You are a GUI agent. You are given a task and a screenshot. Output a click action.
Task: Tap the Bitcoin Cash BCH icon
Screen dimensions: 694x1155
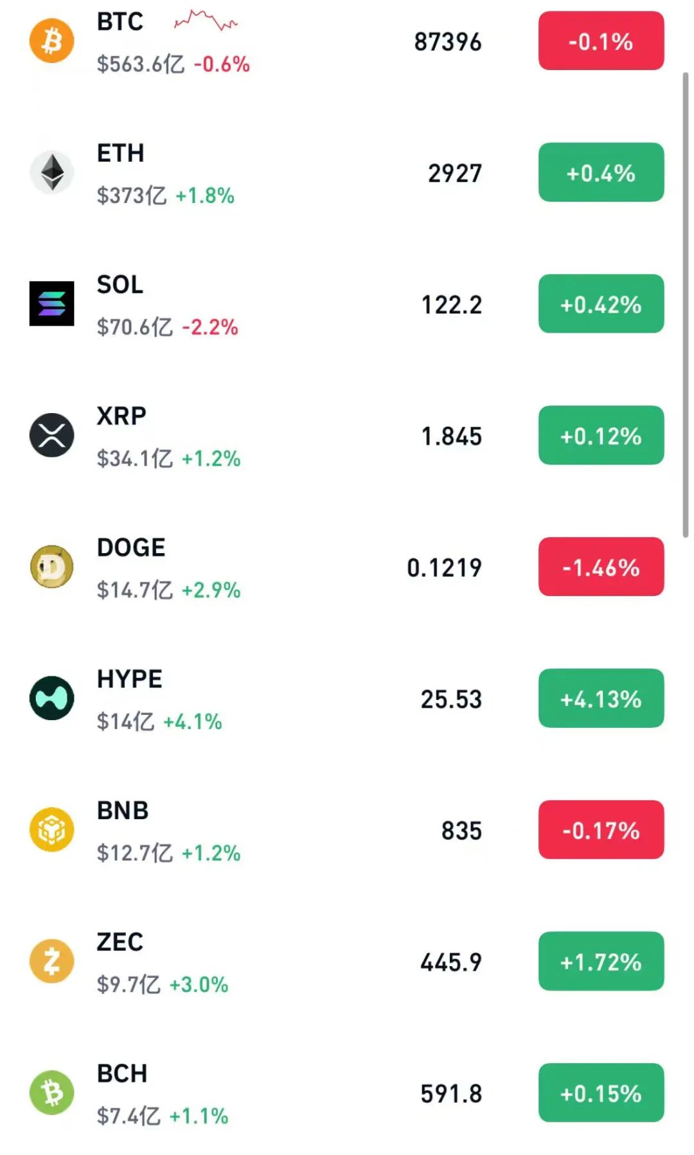coord(52,1093)
